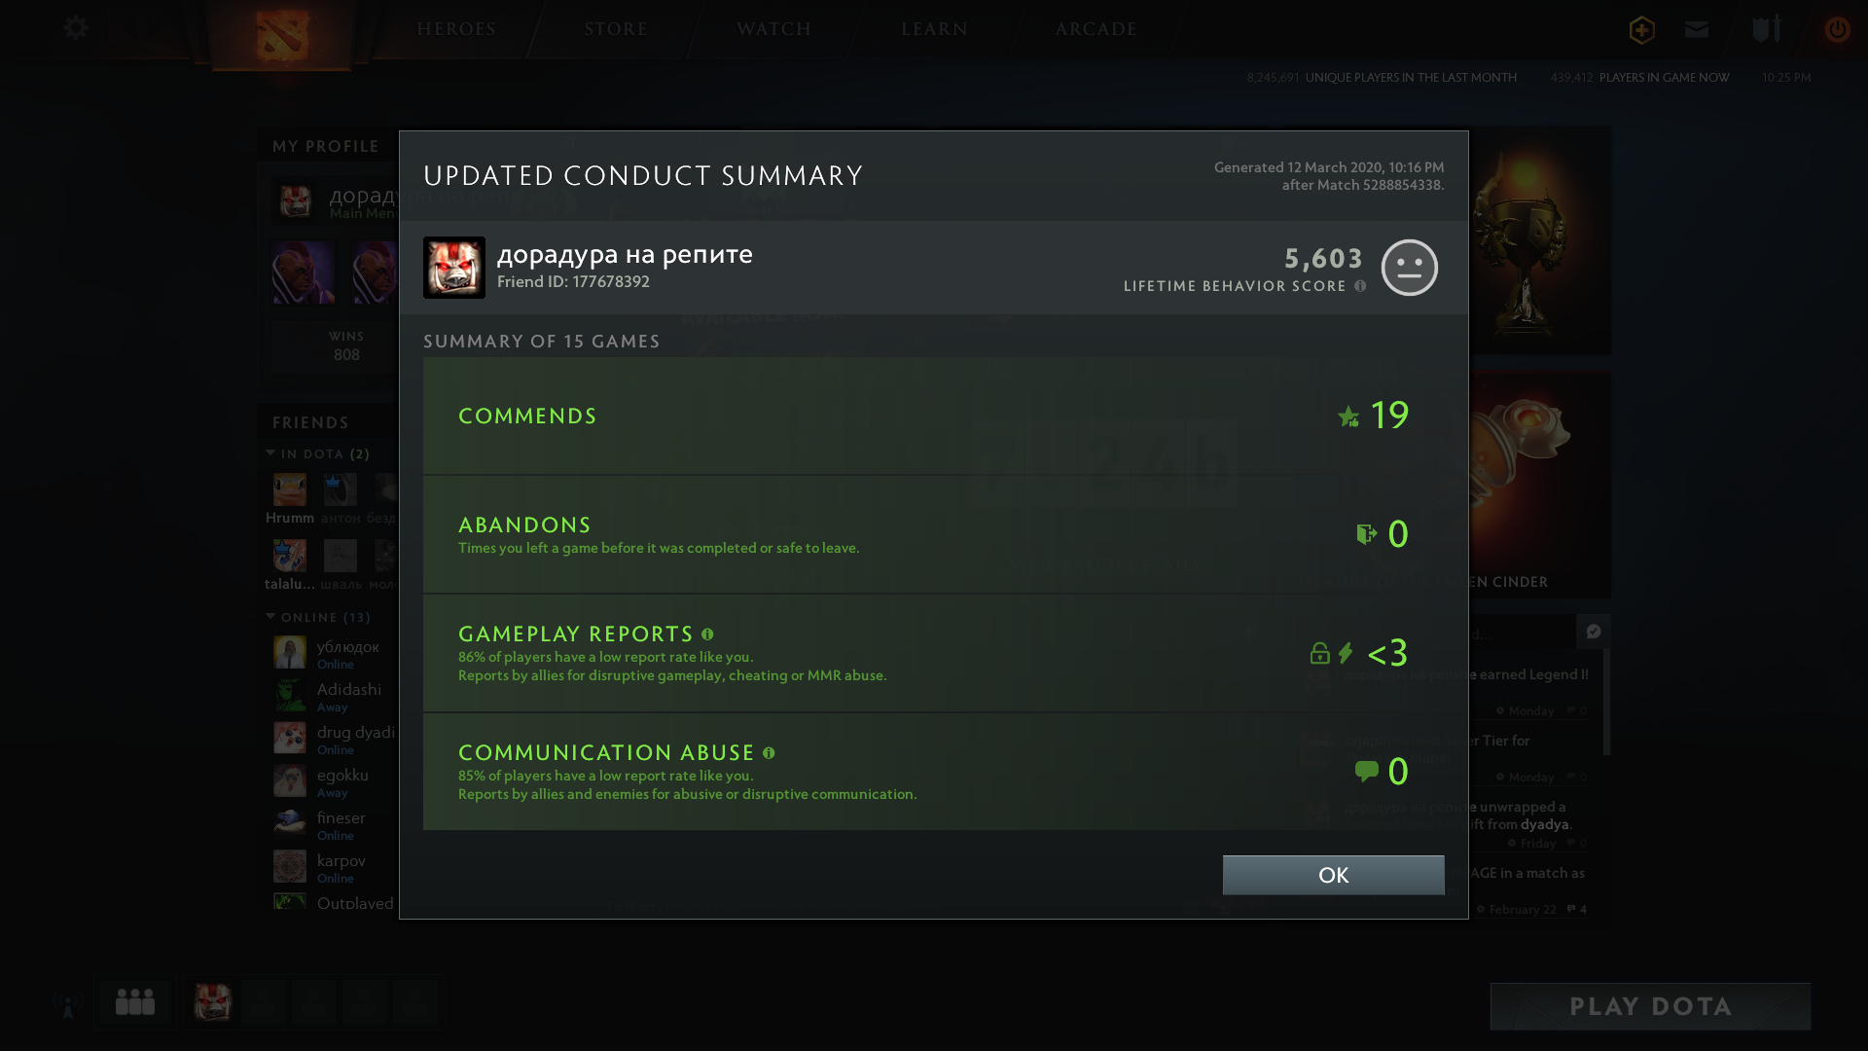The image size is (1868, 1051).
Task: Collapse the In Dota friends group
Action: [x=270, y=453]
